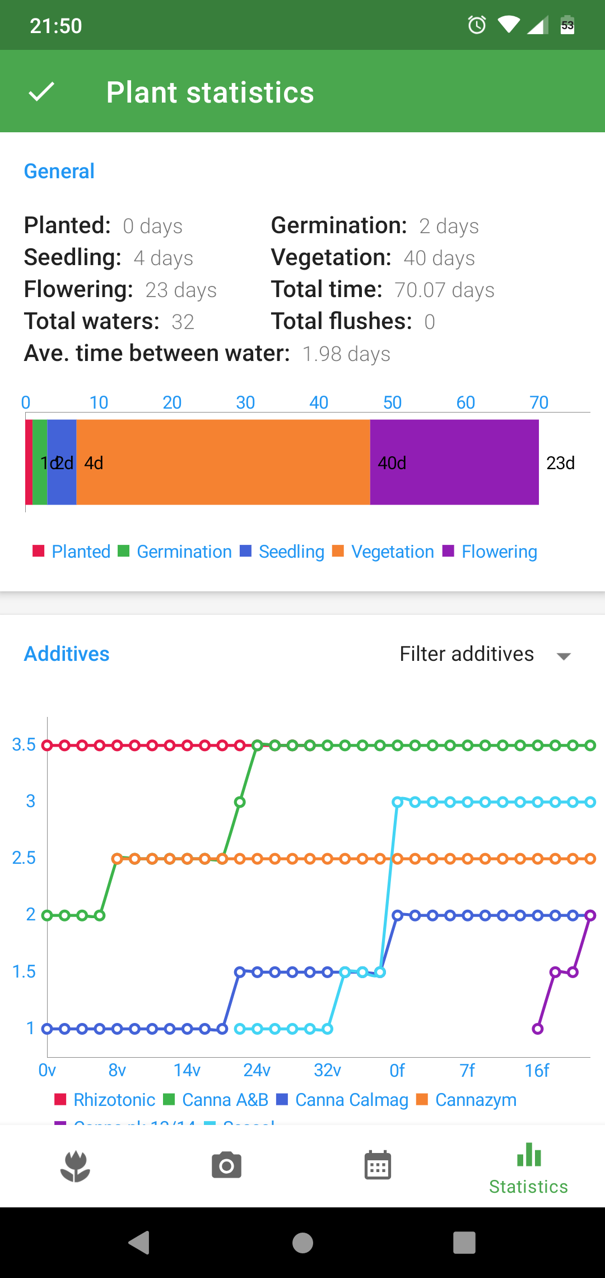605x1278 pixels.
Task: Click the Flowering legend label
Action: 499,552
